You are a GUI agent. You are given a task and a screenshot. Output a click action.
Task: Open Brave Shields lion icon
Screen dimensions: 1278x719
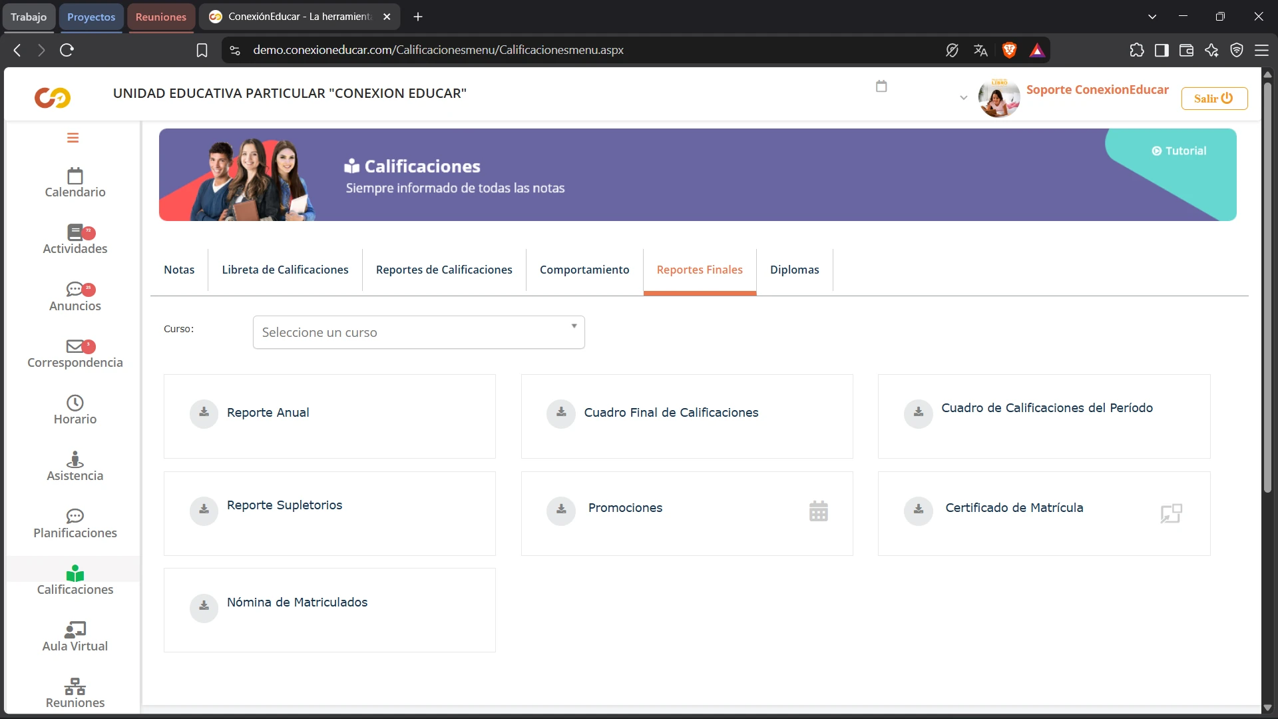pyautogui.click(x=1009, y=50)
